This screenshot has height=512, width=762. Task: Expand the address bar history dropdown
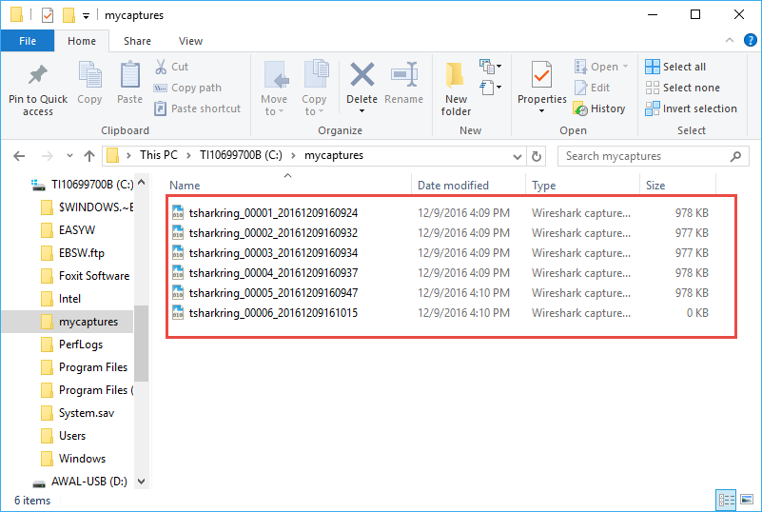pyautogui.click(x=517, y=156)
